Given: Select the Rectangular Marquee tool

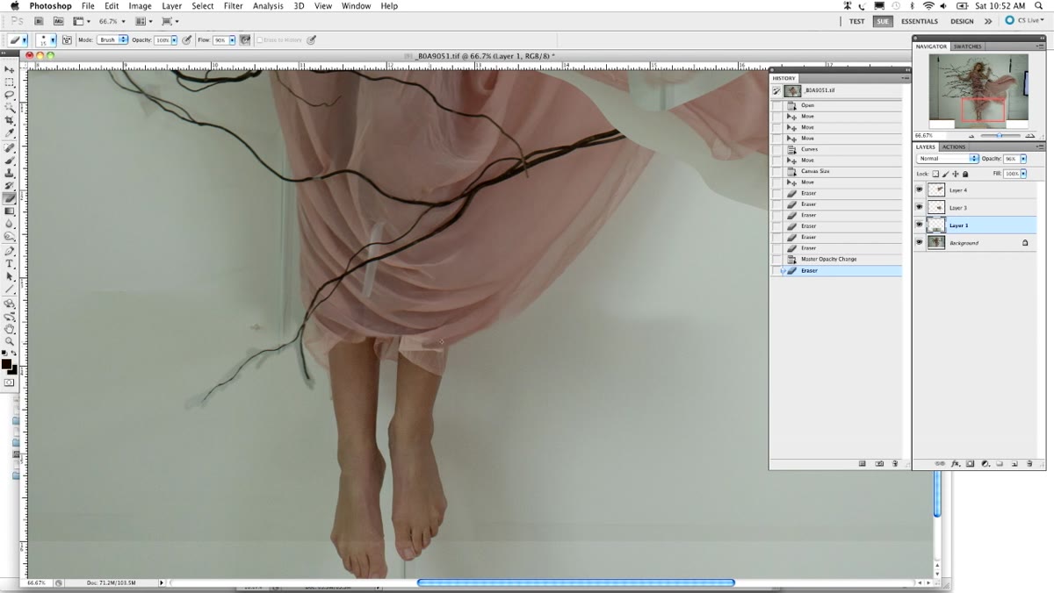Looking at the screenshot, I should pos(10,82).
